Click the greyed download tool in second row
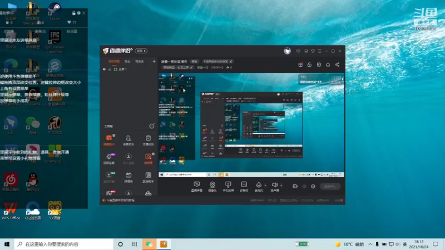 click(128, 158)
